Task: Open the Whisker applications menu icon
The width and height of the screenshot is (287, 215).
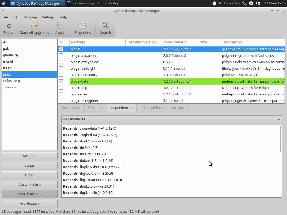Action: click(4, 3)
